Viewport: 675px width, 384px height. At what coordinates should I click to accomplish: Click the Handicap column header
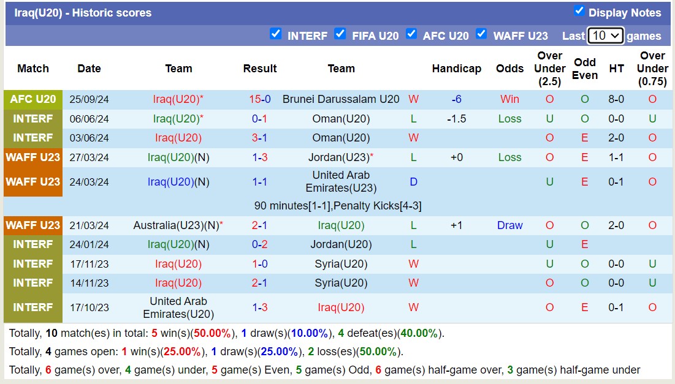(x=456, y=69)
